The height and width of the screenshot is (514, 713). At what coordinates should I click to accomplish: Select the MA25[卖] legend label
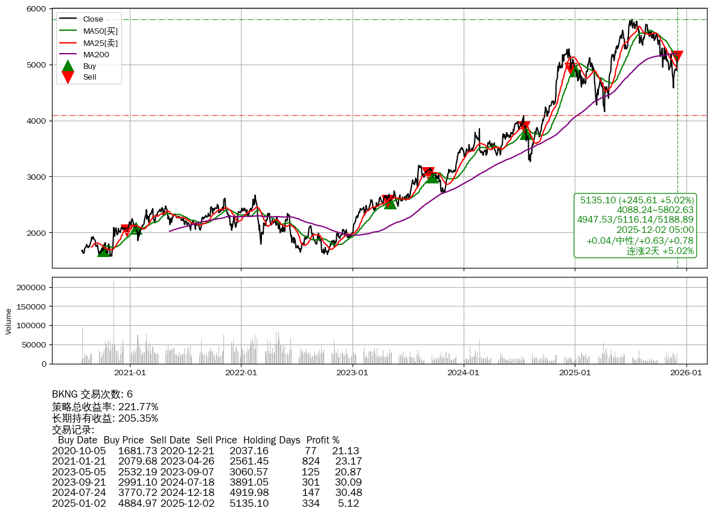100,43
